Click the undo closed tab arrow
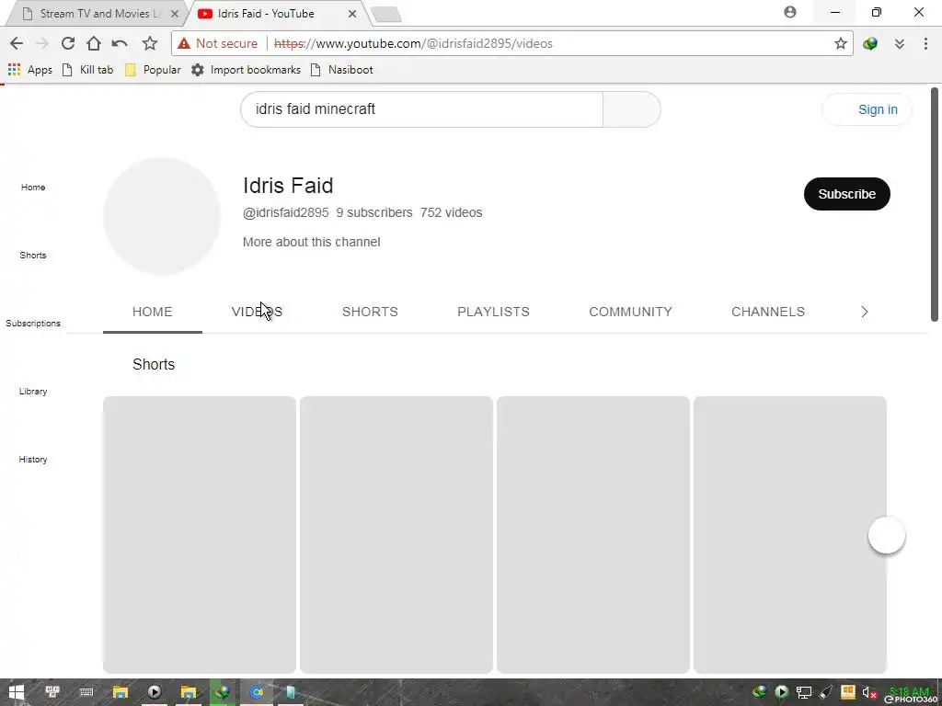The height and width of the screenshot is (706, 942). (x=120, y=43)
